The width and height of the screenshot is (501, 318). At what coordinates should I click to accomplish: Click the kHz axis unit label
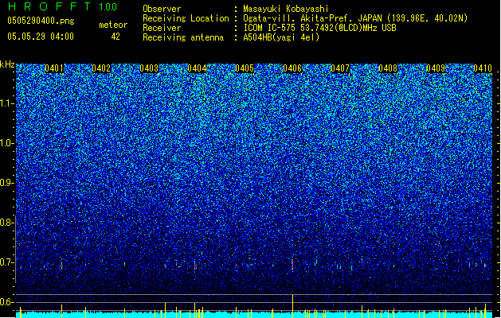click(x=7, y=64)
